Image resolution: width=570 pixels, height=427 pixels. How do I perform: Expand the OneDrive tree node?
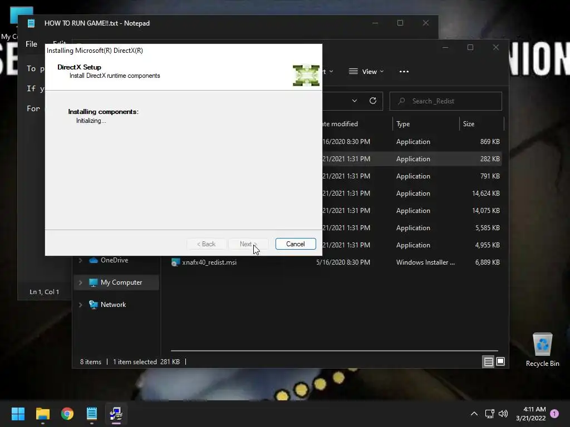(x=80, y=260)
